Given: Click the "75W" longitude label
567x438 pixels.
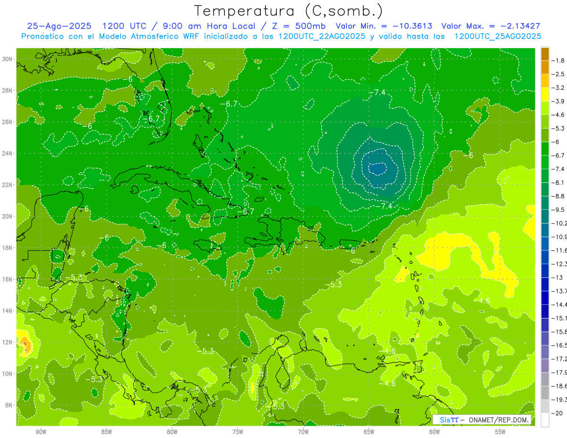Looking at the screenshot, I should tap(238, 432).
